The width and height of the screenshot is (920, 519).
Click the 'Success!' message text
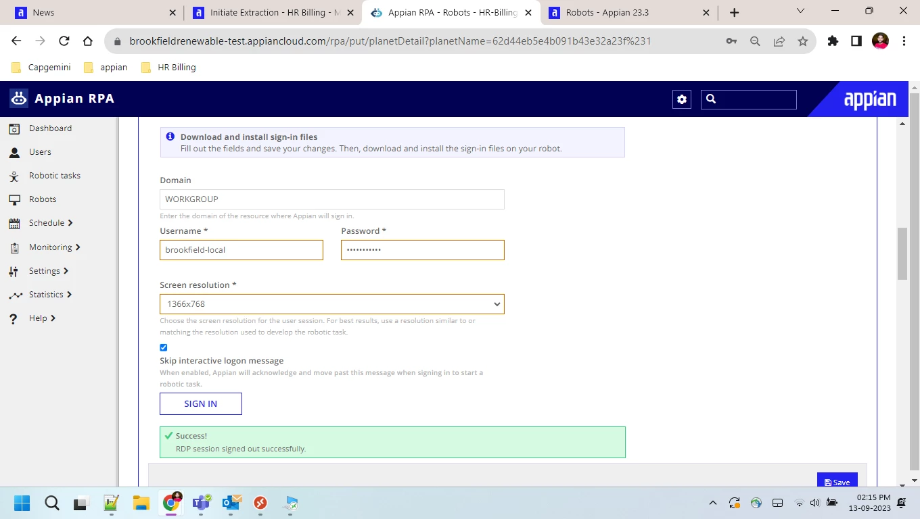[191, 436]
